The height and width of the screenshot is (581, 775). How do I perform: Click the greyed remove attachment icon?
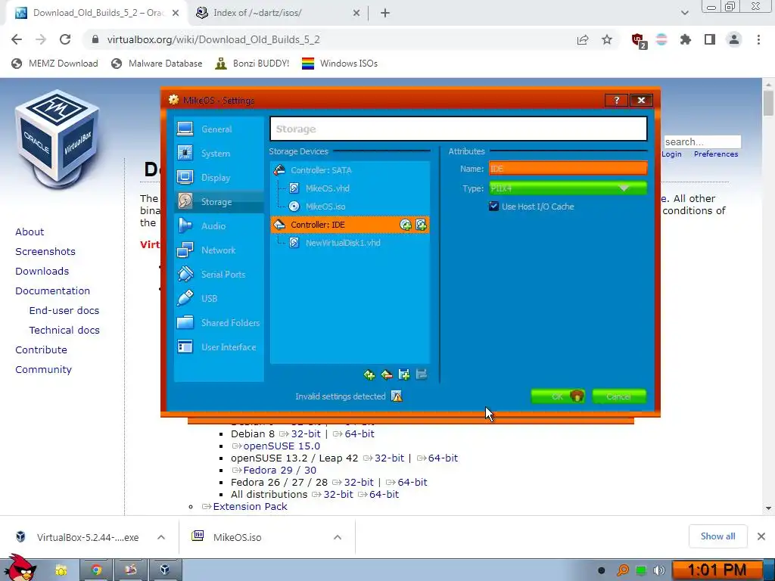[x=421, y=375]
